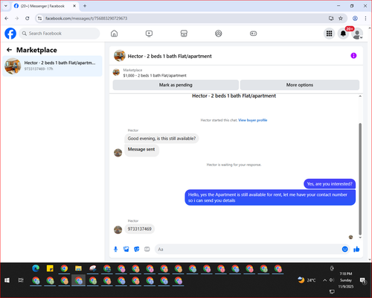Open Sticky Notes from the taskbar

pos(50,268)
